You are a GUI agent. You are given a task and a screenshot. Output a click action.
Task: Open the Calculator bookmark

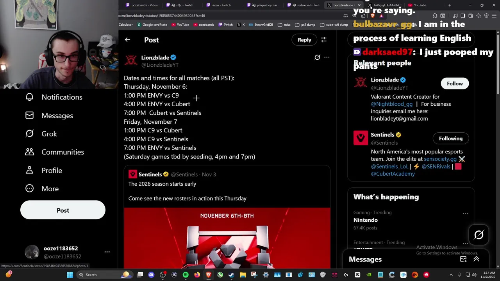coord(126,25)
